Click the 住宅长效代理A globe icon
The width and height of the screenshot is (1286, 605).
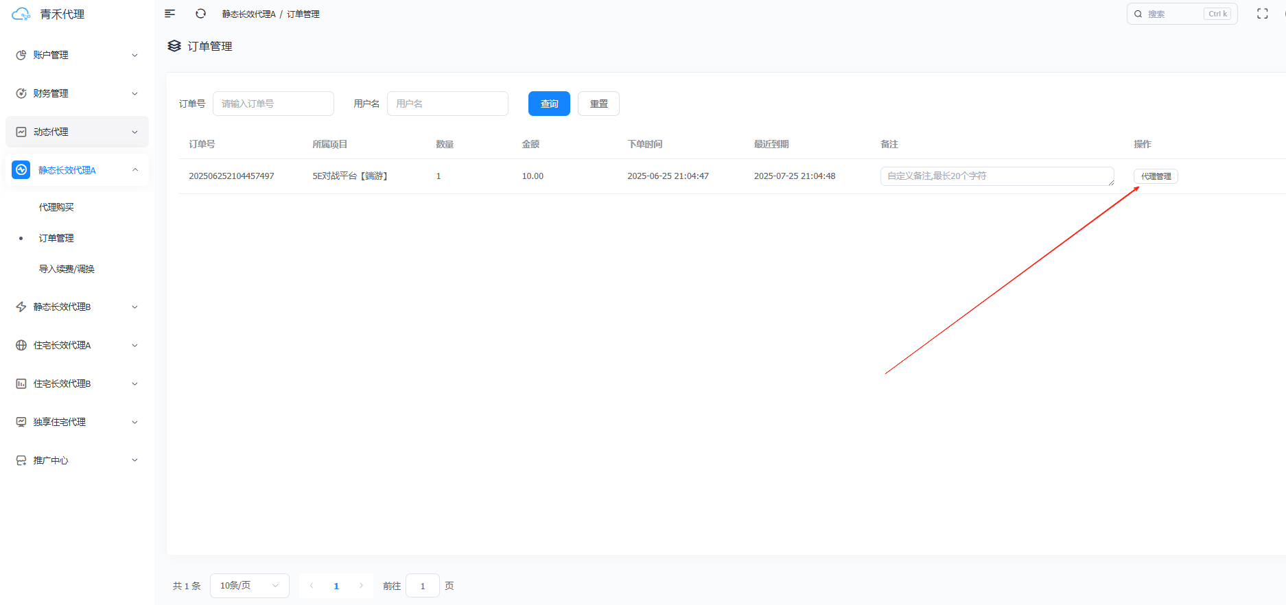pos(21,345)
